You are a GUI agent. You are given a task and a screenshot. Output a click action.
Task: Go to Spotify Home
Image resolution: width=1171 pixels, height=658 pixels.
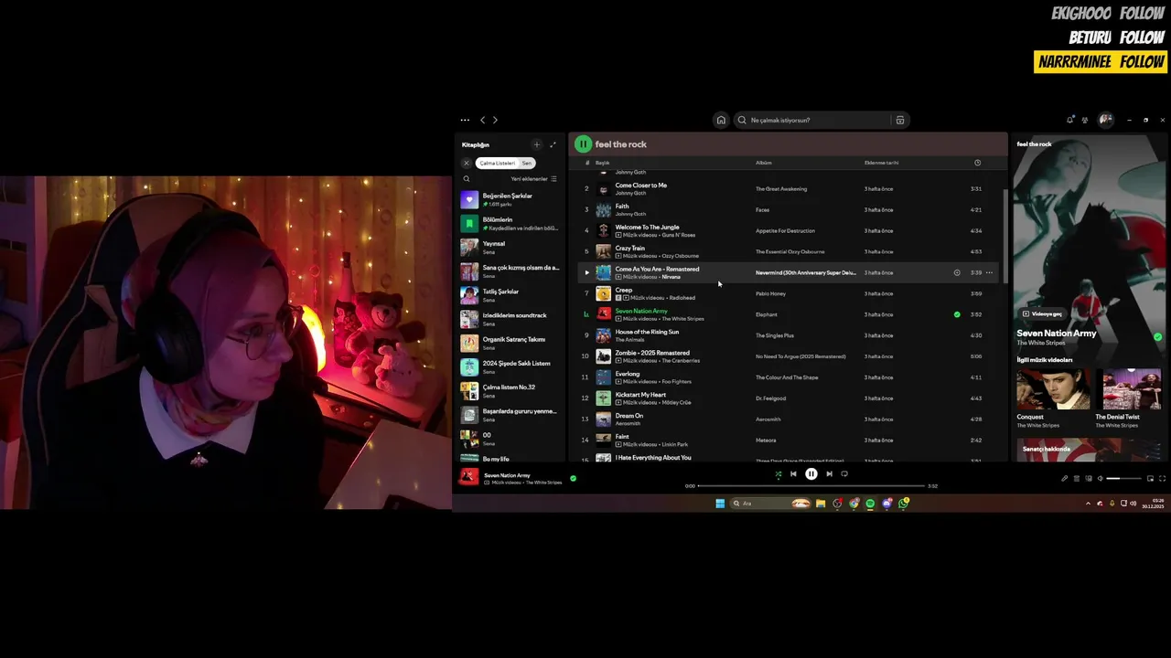point(721,120)
